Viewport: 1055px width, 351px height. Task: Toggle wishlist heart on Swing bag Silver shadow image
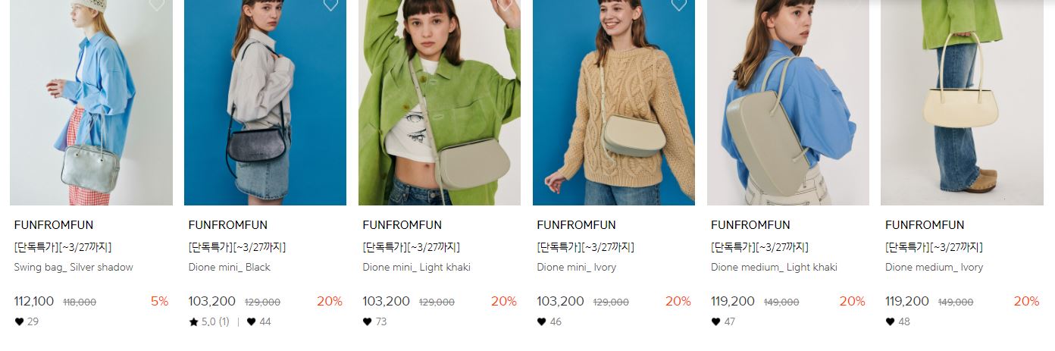(x=156, y=4)
